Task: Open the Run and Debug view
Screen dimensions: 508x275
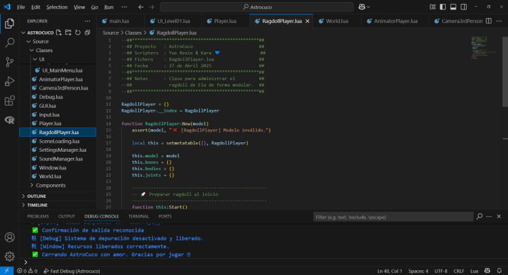Action: tap(9, 81)
